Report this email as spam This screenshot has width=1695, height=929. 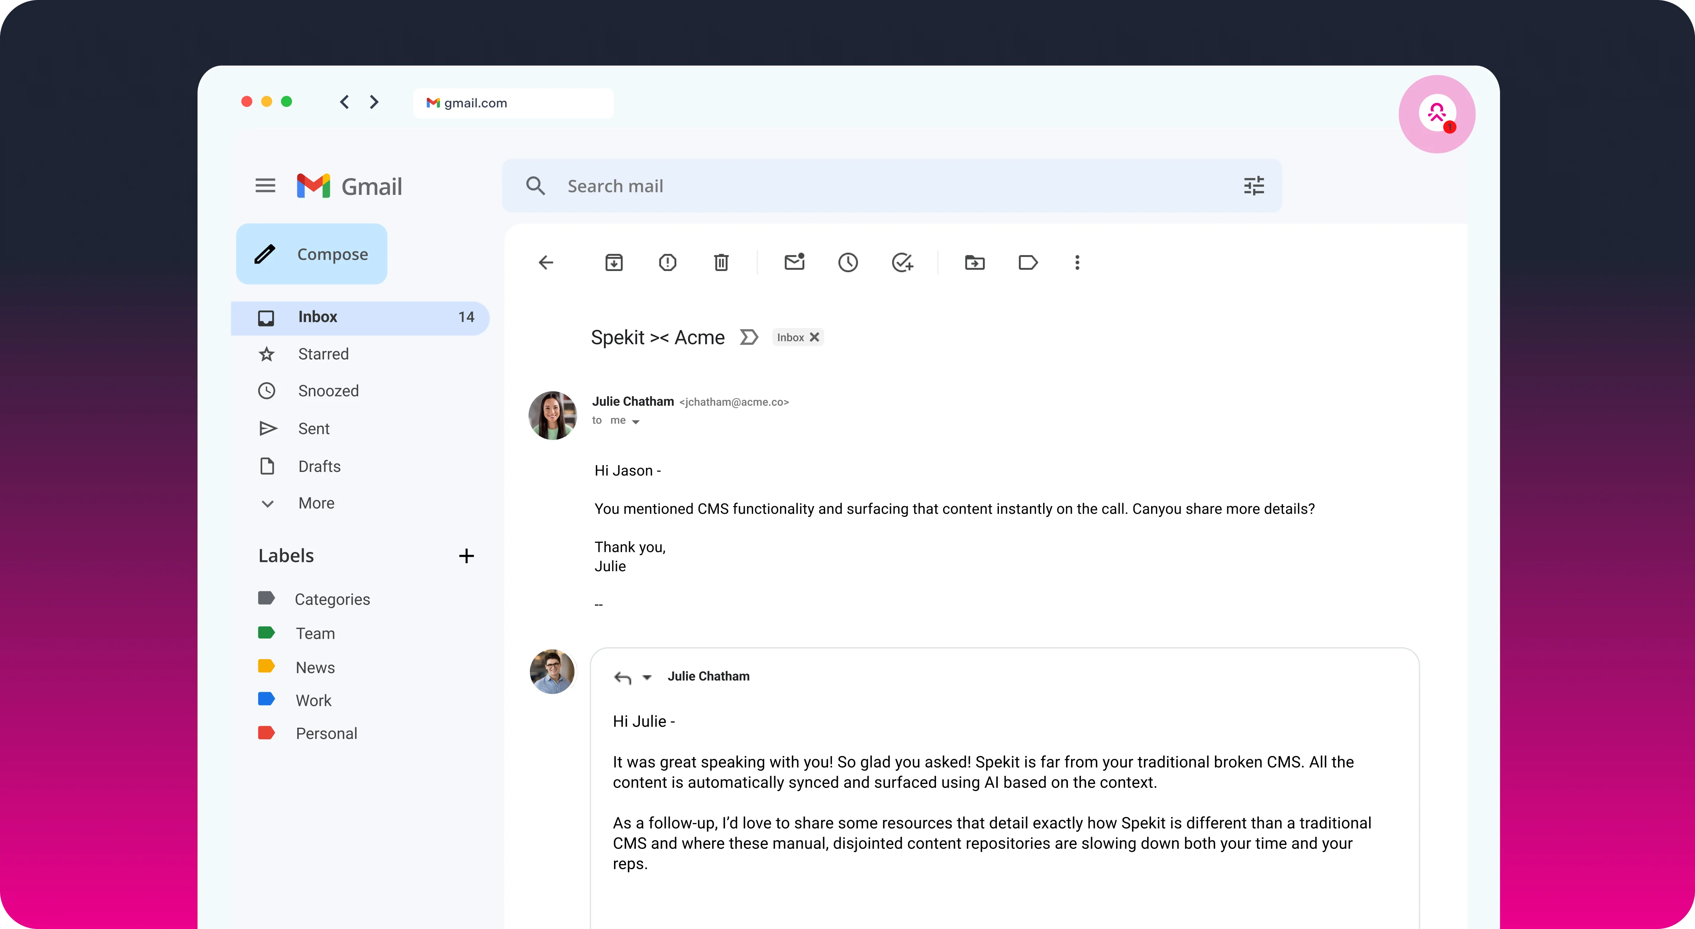(667, 263)
